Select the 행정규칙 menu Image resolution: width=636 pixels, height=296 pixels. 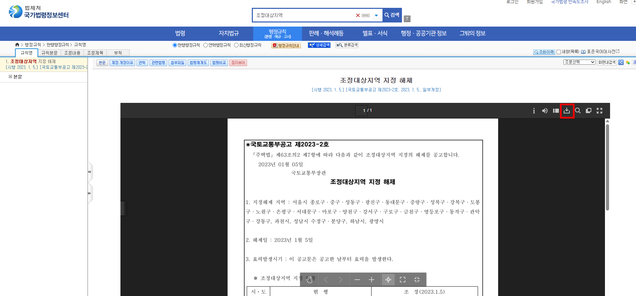pyautogui.click(x=277, y=34)
